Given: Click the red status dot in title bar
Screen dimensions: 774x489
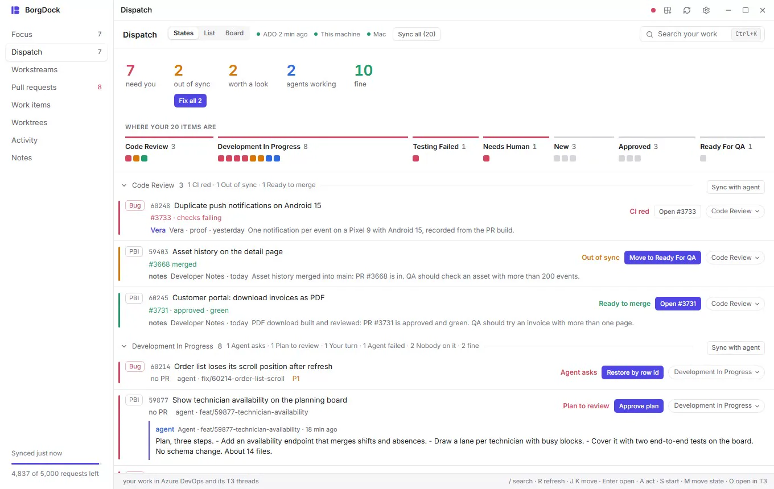Looking at the screenshot, I should [x=653, y=10].
